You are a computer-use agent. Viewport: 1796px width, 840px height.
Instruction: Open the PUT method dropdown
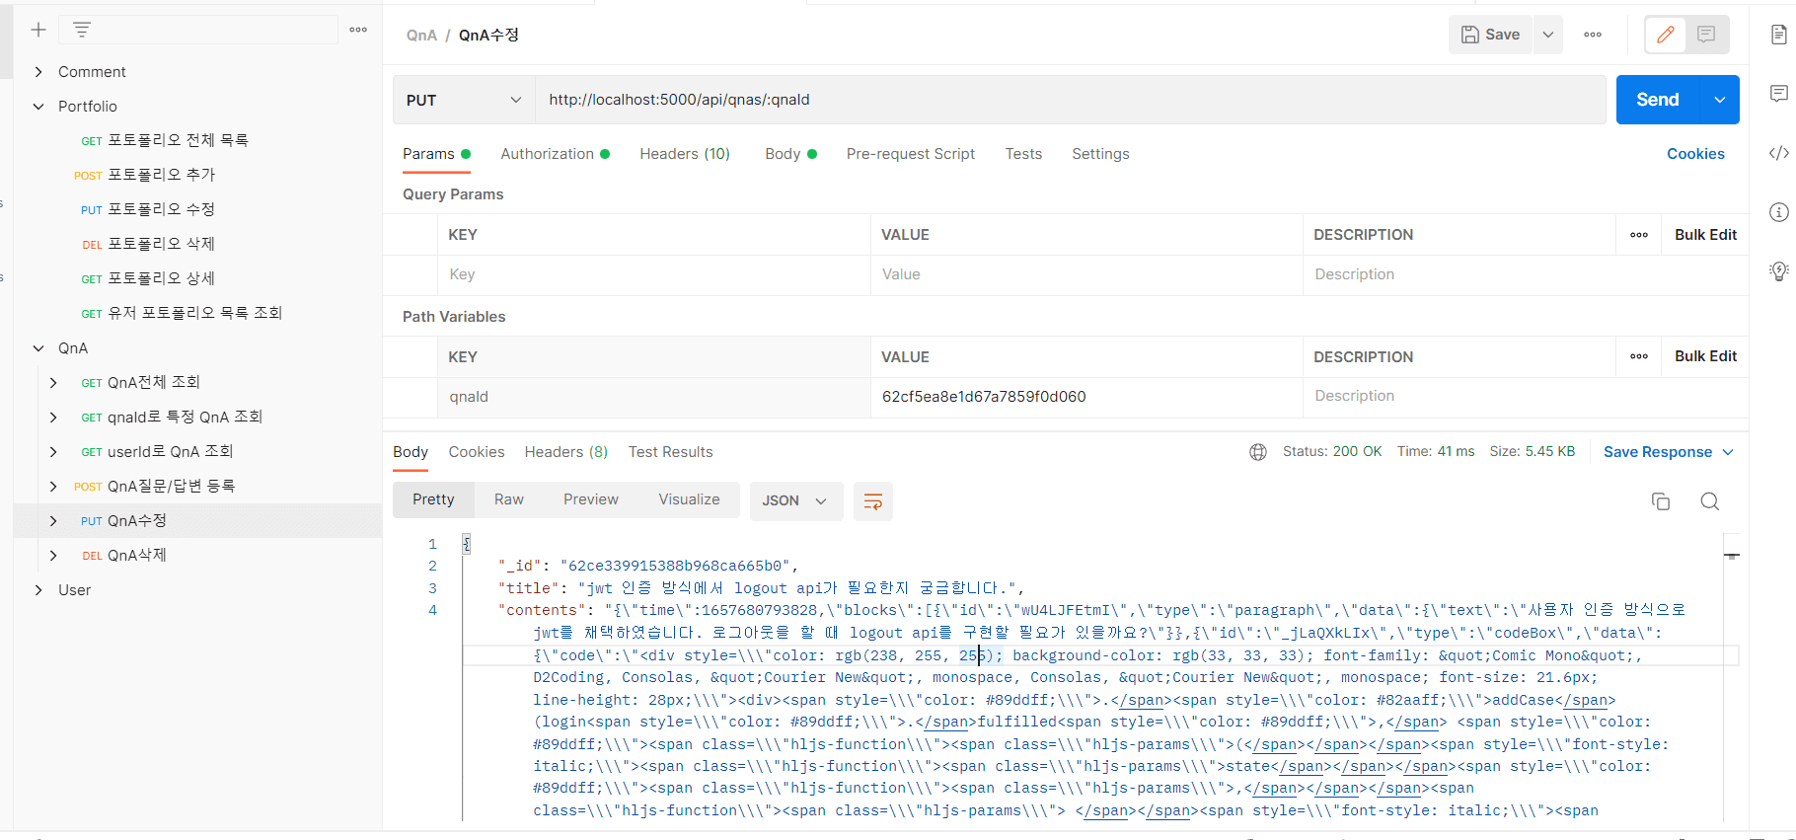click(x=464, y=100)
